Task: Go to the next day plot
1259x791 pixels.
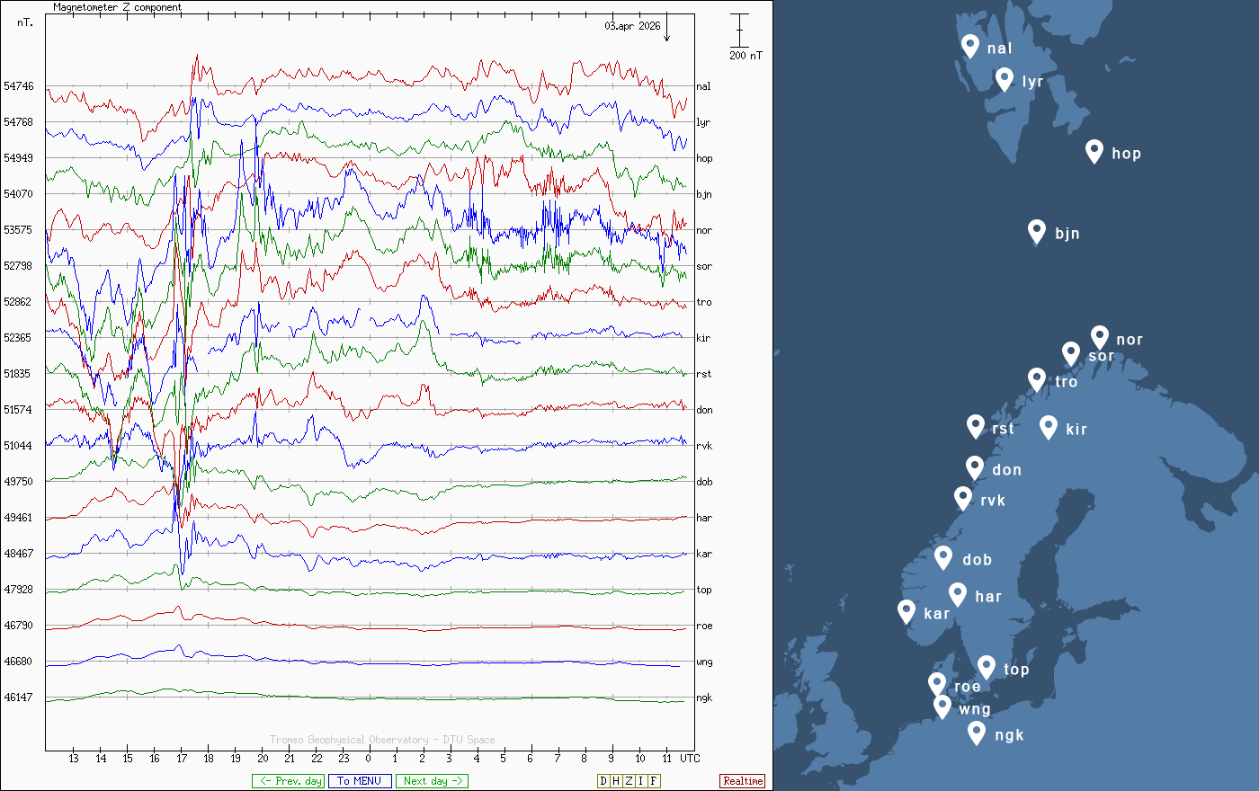Action: pyautogui.click(x=432, y=781)
